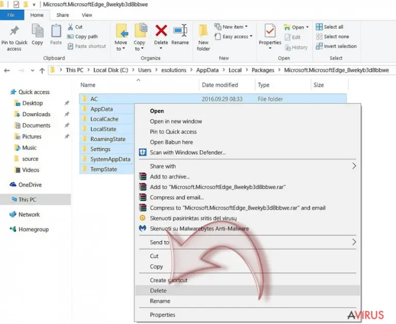Viewport: 396px width, 324px height.
Task: Click Packages in address breadcrumb
Action: point(262,70)
